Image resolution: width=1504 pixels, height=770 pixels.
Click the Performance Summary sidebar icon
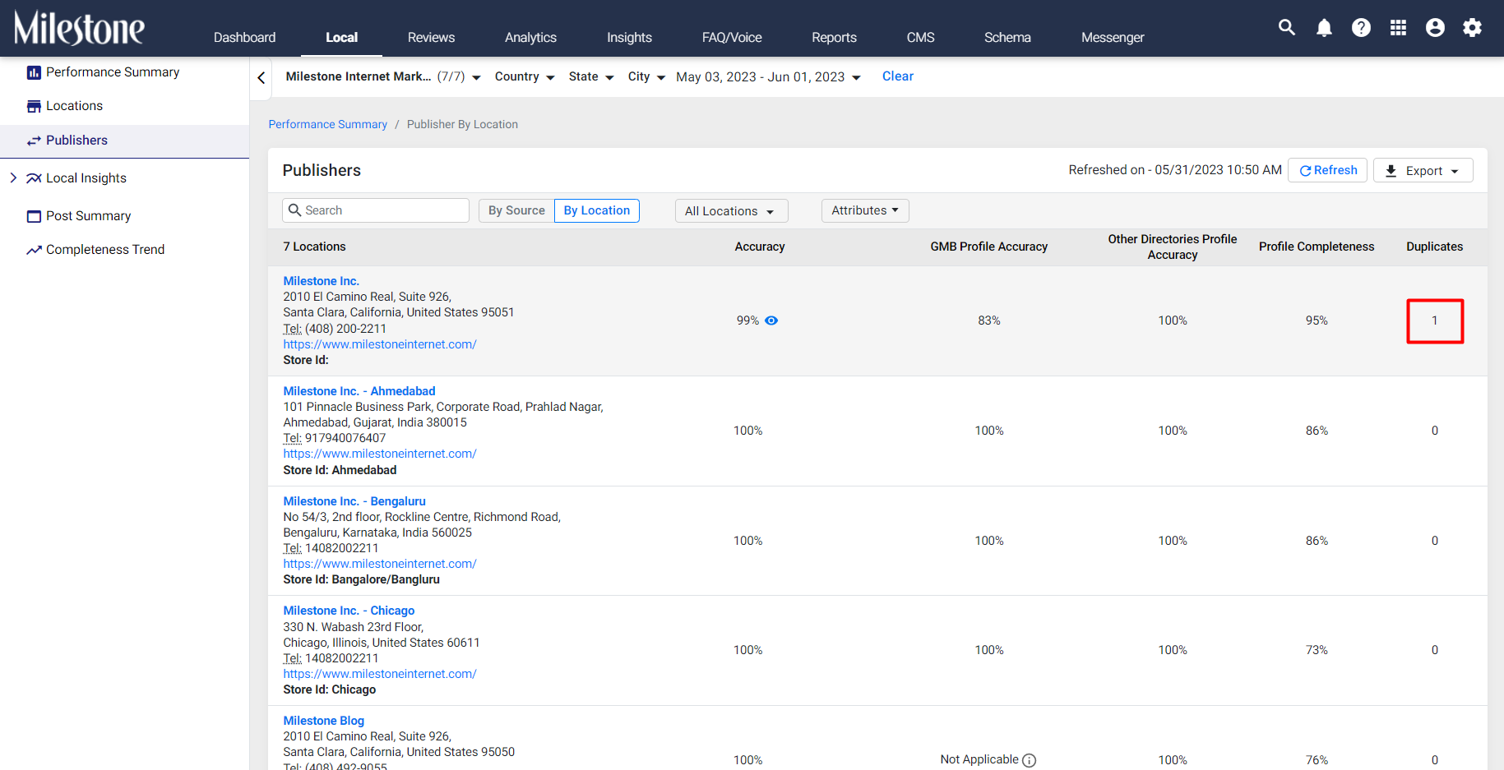34,72
